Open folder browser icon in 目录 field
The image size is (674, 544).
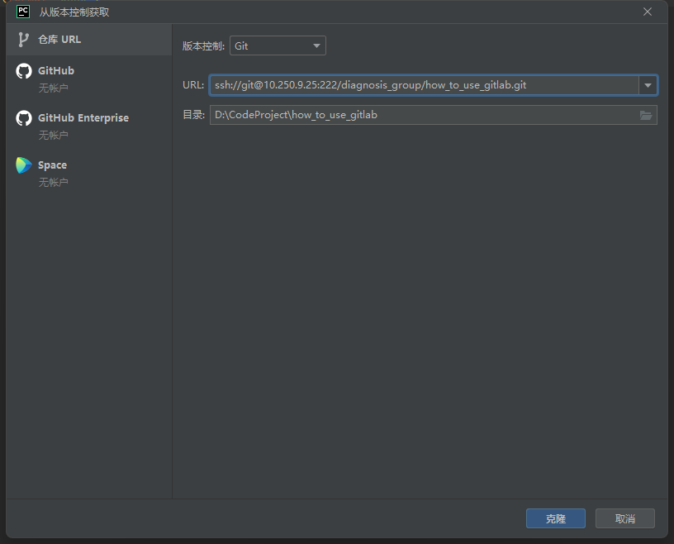point(646,116)
